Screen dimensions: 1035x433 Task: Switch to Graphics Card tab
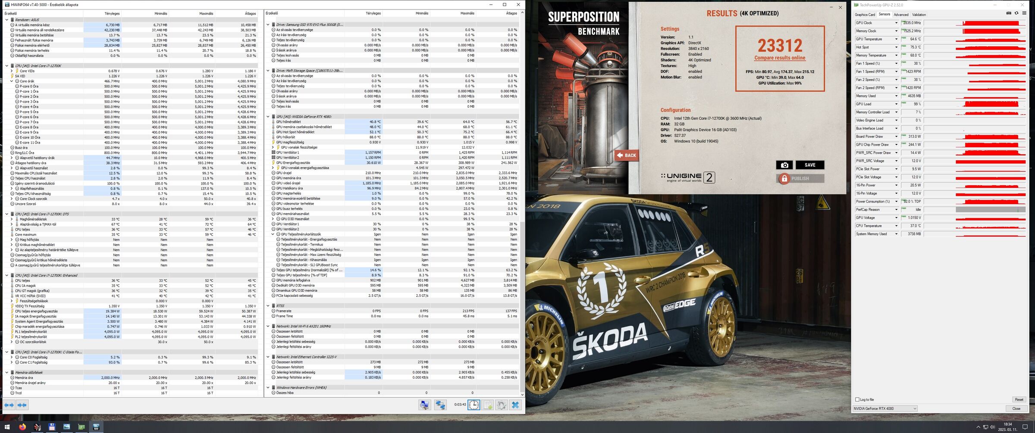pyautogui.click(x=865, y=15)
